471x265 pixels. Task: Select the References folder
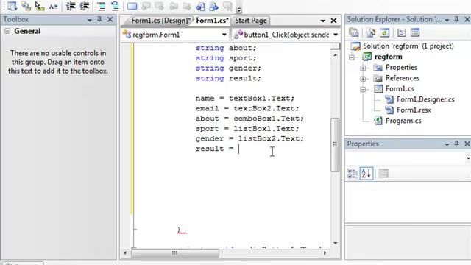[403, 78]
